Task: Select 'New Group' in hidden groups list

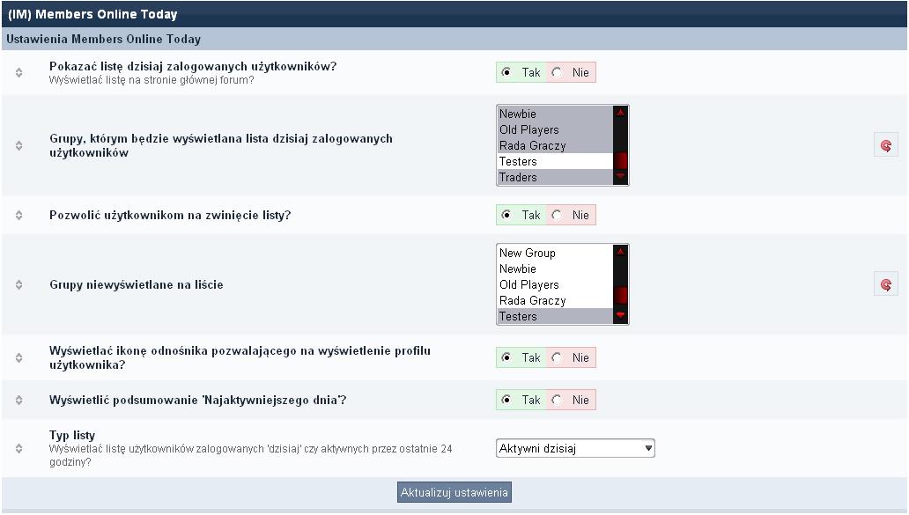Action: pos(554,254)
